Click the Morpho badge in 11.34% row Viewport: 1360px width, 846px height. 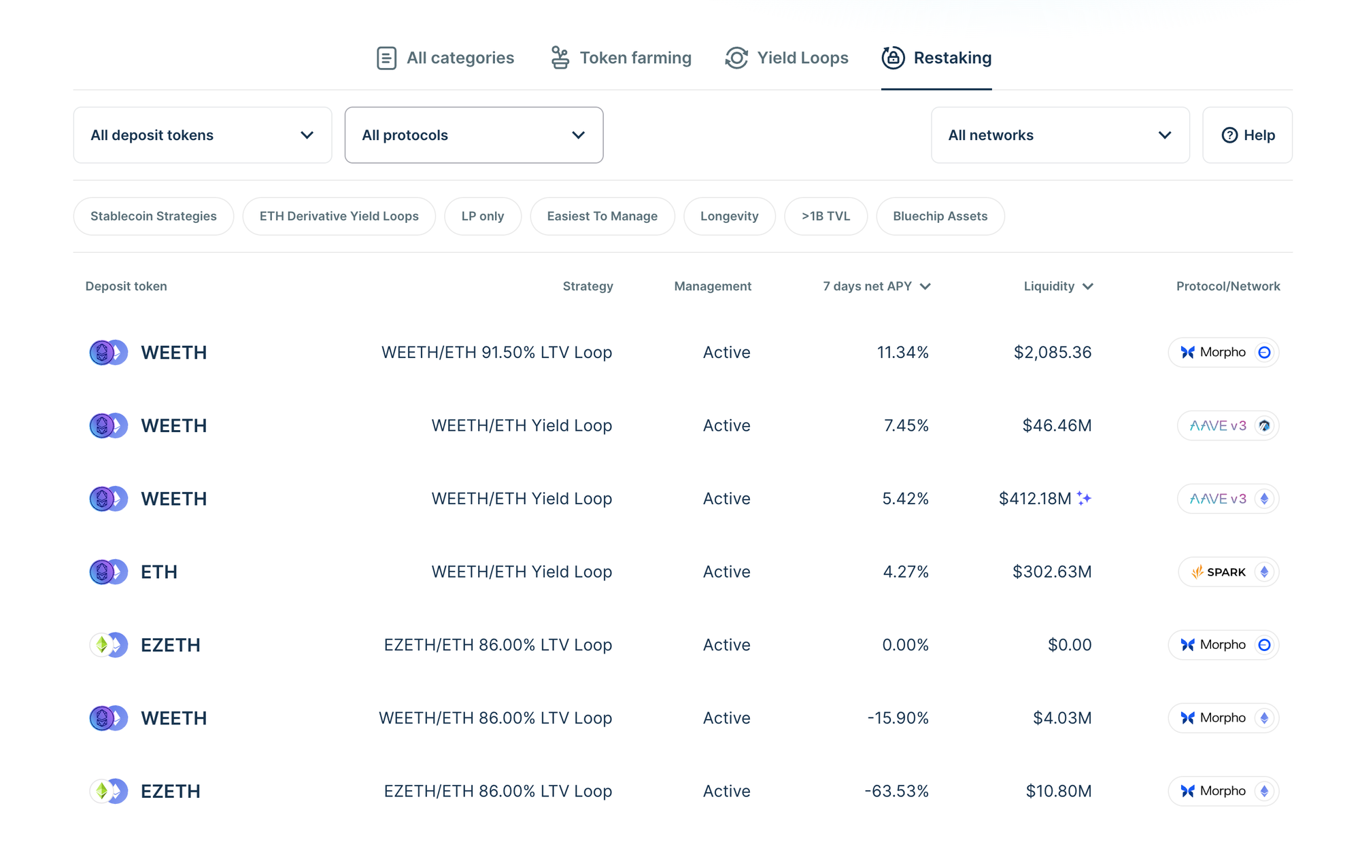pos(1223,353)
